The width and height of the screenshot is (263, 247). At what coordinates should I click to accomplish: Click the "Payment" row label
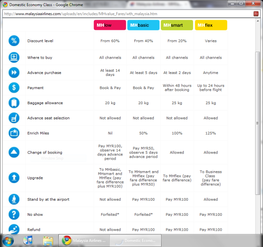(35, 88)
